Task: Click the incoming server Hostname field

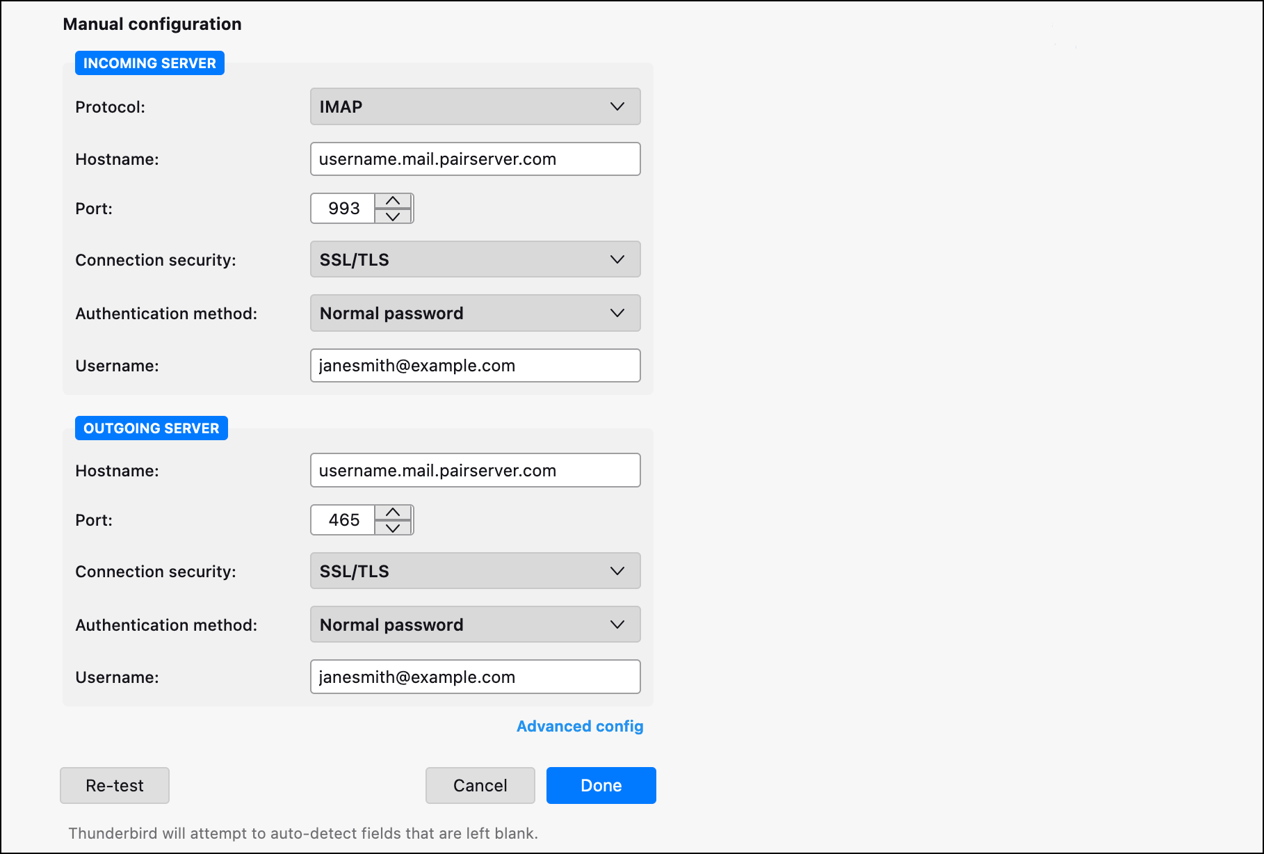Action: coord(475,159)
